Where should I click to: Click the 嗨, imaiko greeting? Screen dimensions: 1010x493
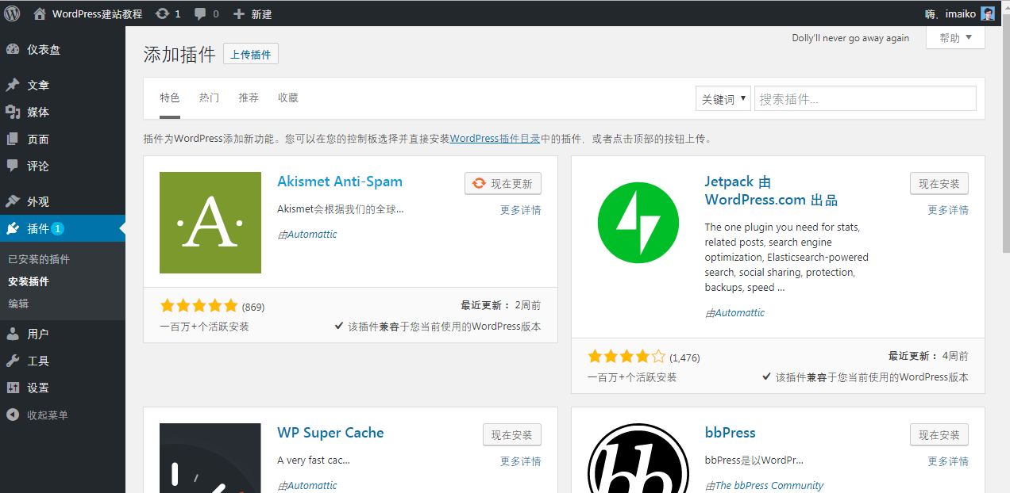click(950, 13)
